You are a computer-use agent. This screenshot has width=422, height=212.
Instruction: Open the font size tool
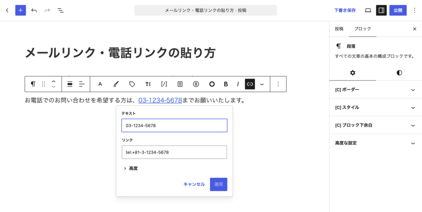click(148, 84)
